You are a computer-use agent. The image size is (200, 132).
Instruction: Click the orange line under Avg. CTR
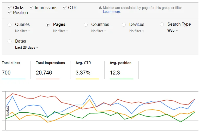87,79
